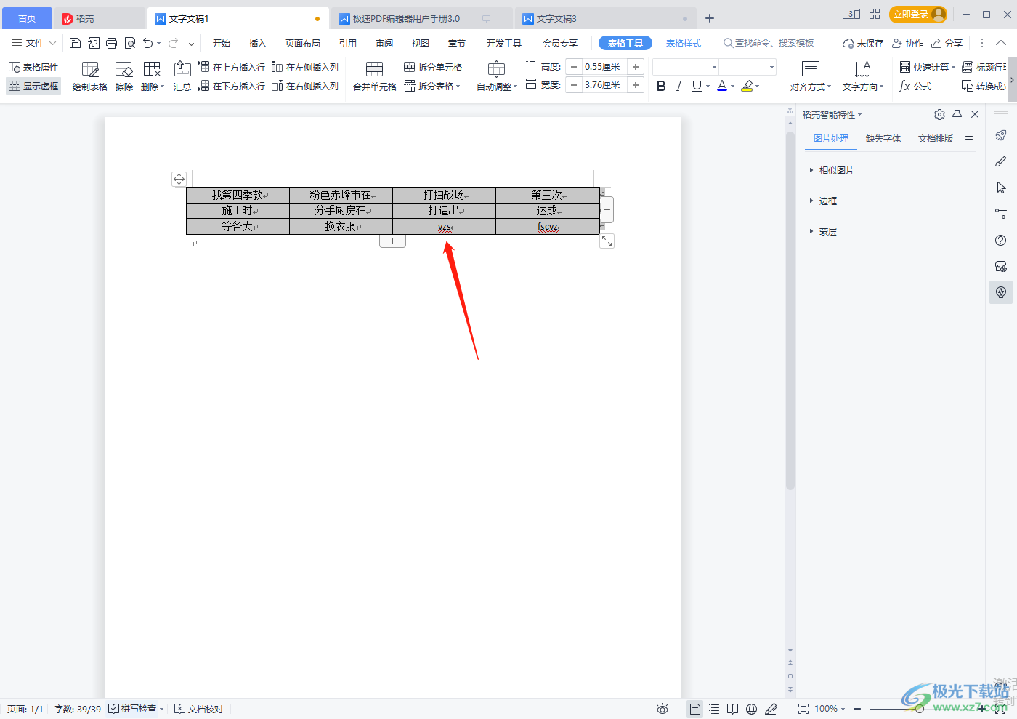The width and height of the screenshot is (1017, 719).
Task: Select the Draw Table (绘制表格) tool
Action: 90,76
